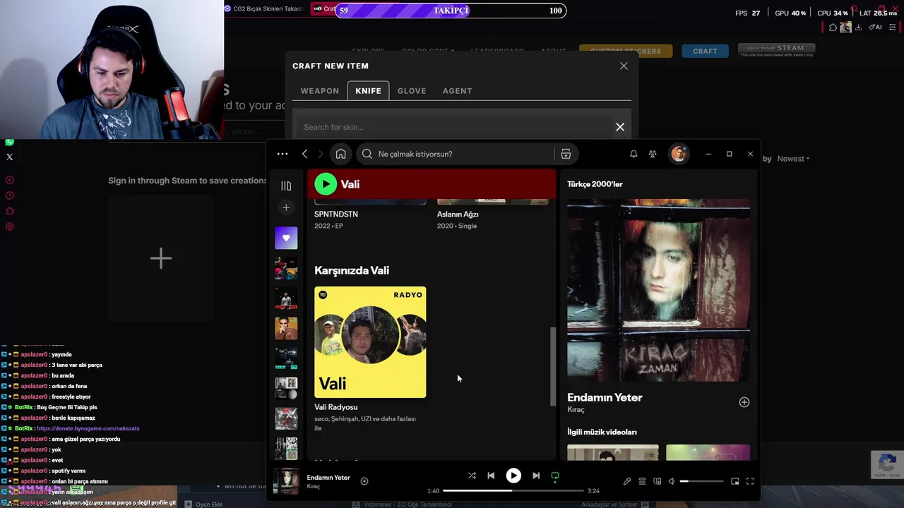The width and height of the screenshot is (904, 508).
Task: Open the Browse icon in Spotify's search bar
Action: (566, 154)
